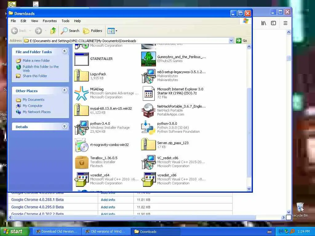Toggle the Folders pane button

pos(93,31)
